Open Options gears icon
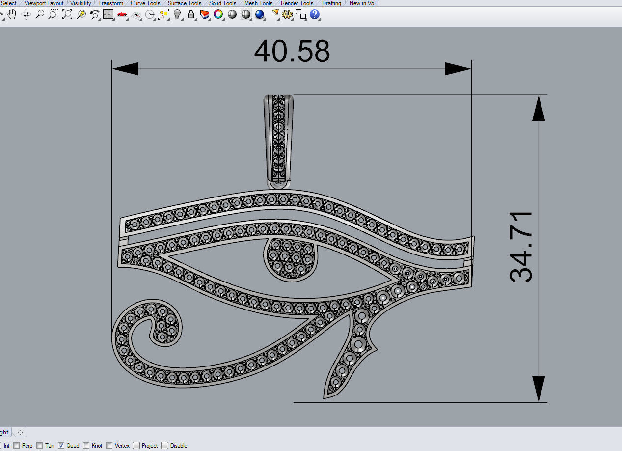 [288, 15]
